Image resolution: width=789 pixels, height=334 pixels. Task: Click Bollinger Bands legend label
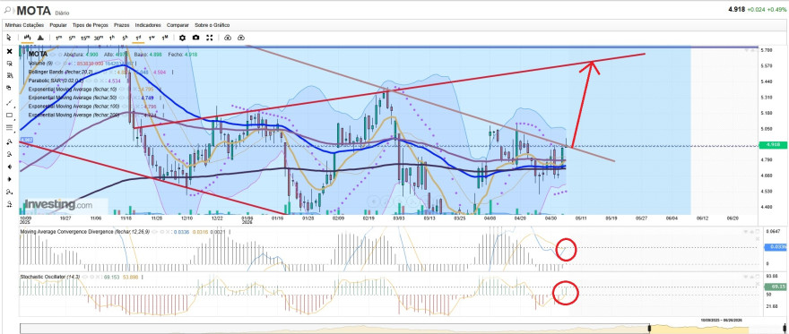60,72
